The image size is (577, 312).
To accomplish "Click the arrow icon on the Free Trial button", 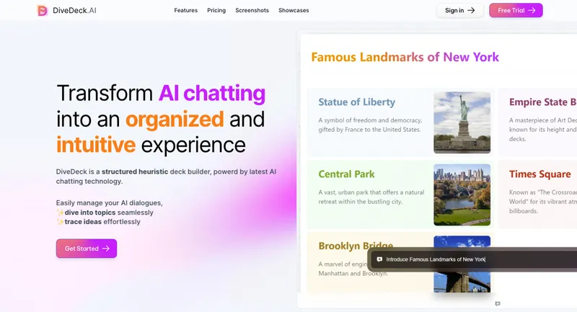I will click(x=532, y=11).
